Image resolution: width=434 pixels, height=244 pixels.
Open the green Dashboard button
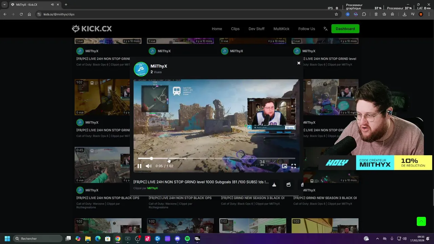click(345, 29)
